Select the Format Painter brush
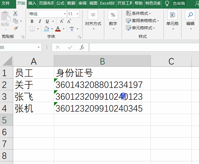The image size is (199, 164). tap(16, 28)
